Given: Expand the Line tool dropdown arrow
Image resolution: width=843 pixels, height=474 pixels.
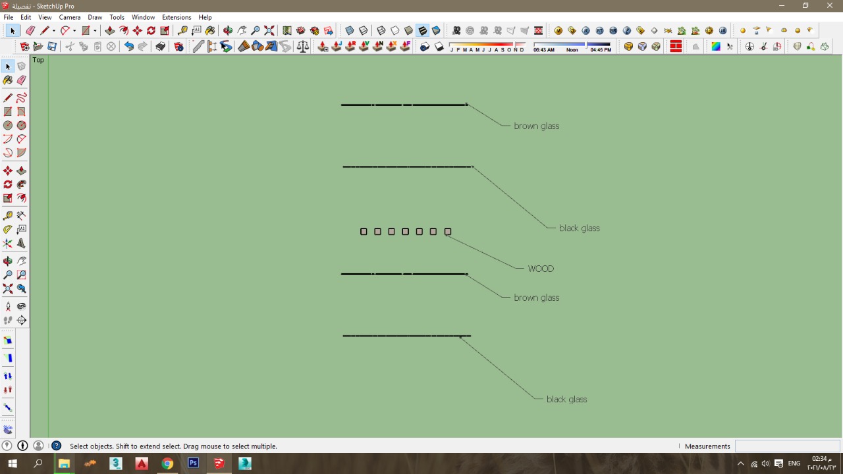Looking at the screenshot, I should [53, 31].
